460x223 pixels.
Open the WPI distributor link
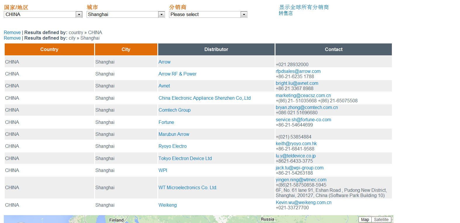163,170
